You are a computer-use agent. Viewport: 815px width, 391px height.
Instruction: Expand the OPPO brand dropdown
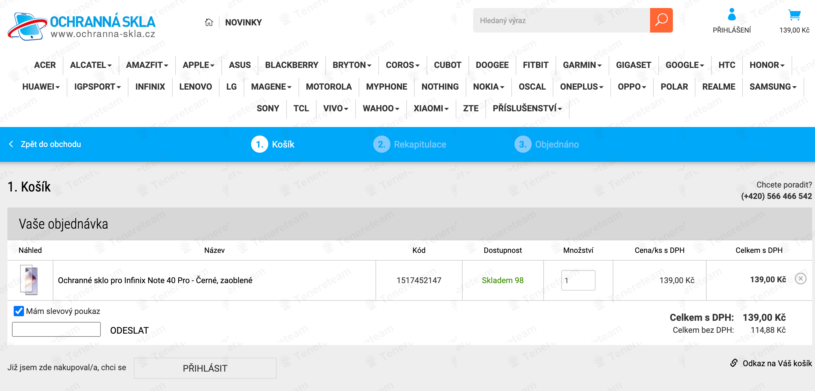(x=632, y=87)
